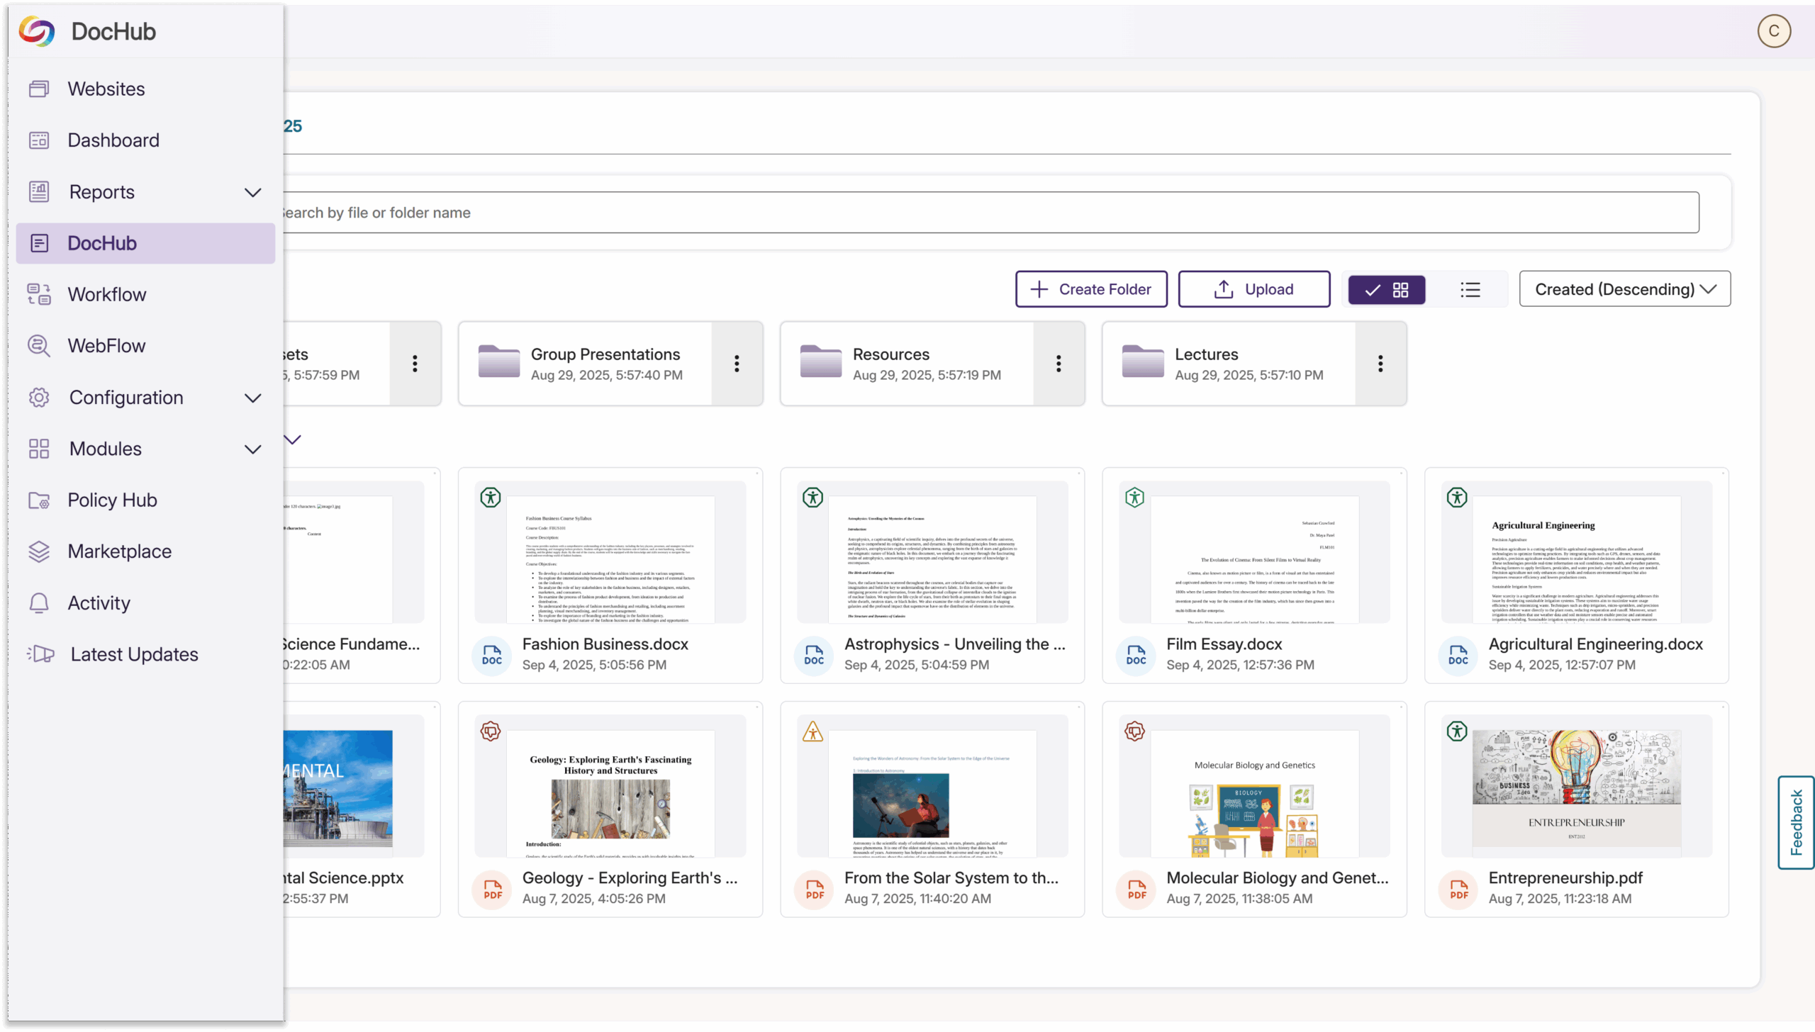Viewport: 1815px width, 1032px height.
Task: Click the Create Folder button
Action: (x=1091, y=289)
